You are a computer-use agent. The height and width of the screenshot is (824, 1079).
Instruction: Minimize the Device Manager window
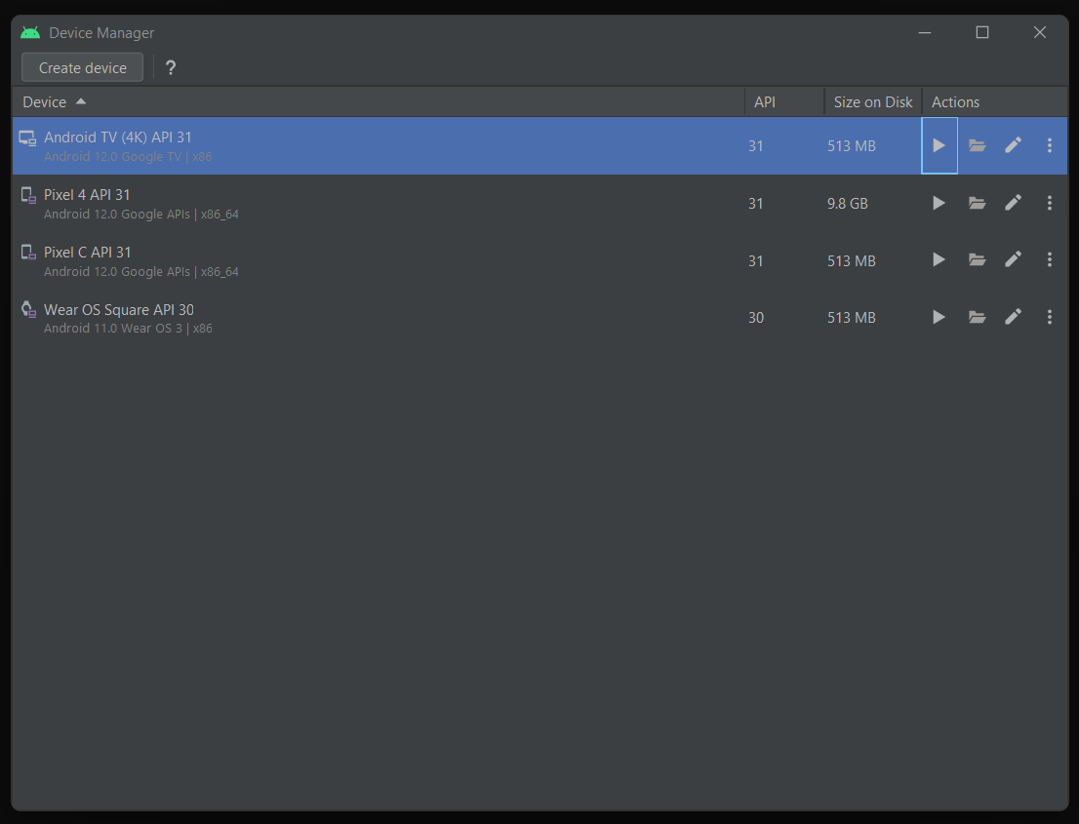coord(925,32)
